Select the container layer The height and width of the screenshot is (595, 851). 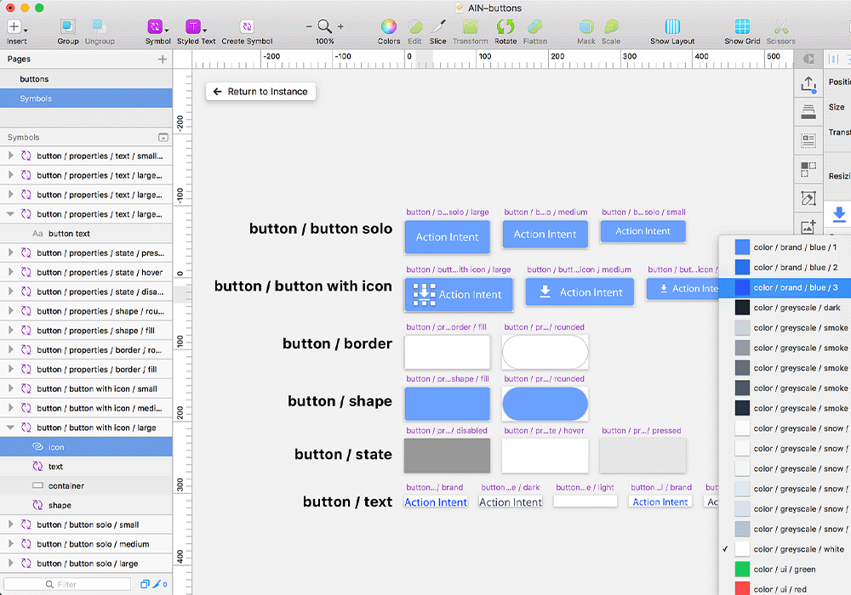click(x=86, y=486)
